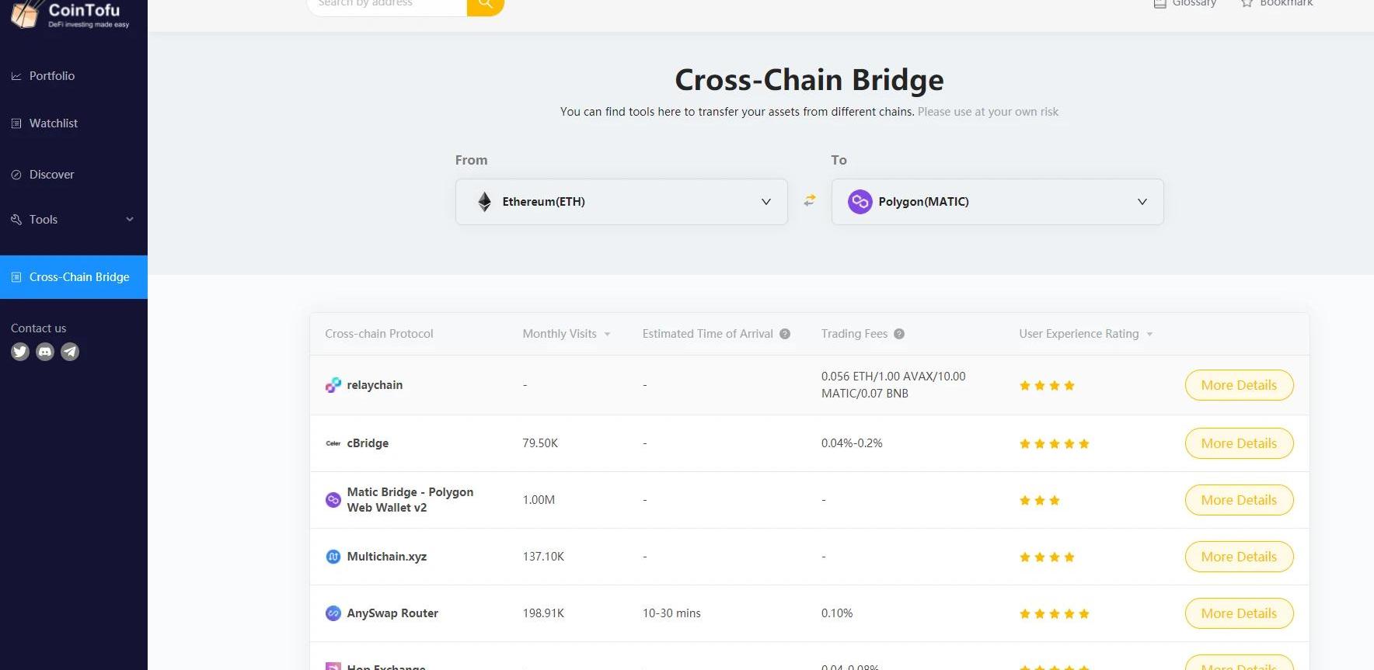The image size is (1374, 670).
Task: Open the Glossary link
Action: [1185, 4]
